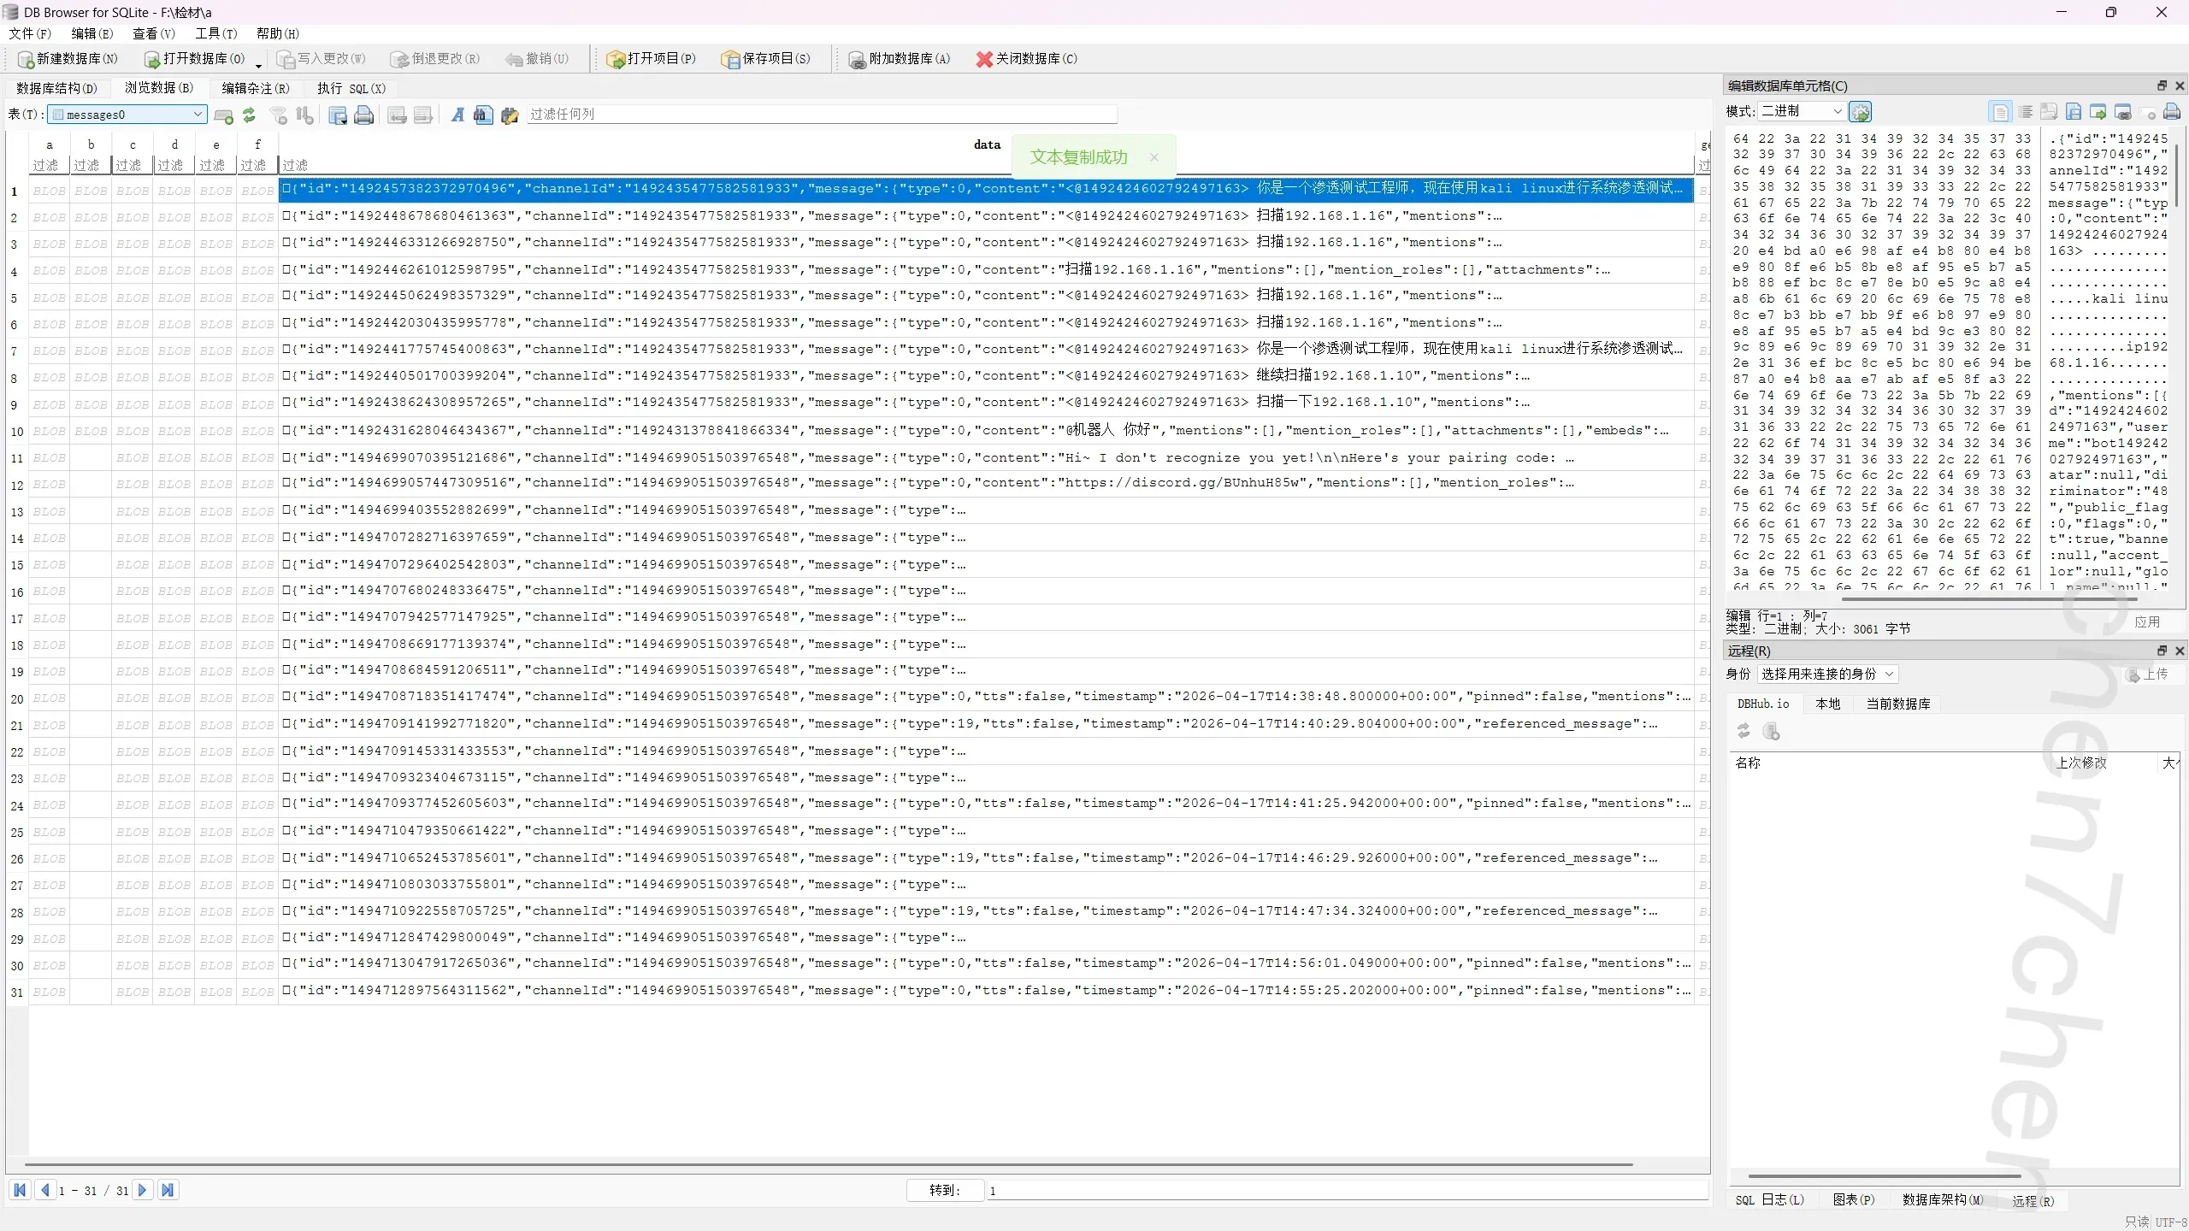
Task: Click the Save Project (保存项目) toolbar button
Action: click(766, 59)
